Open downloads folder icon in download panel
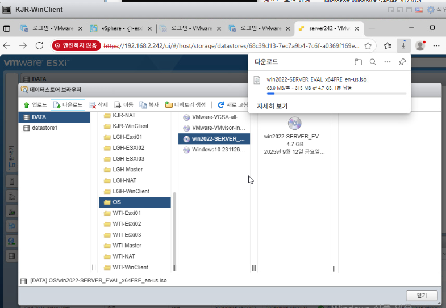The height and width of the screenshot is (308, 446). point(358,62)
